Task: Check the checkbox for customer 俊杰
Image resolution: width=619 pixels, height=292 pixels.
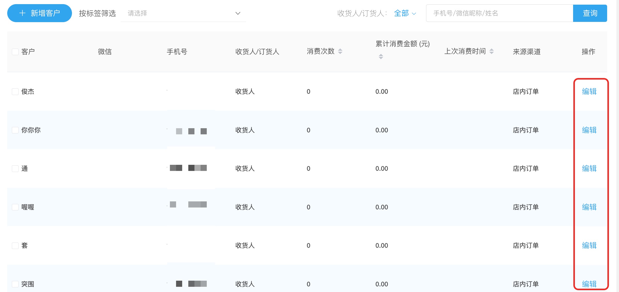Action: click(x=15, y=92)
